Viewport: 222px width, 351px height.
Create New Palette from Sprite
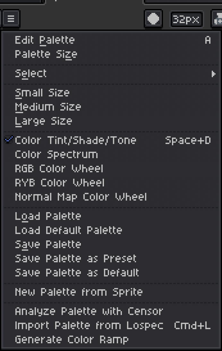[x=111, y=292]
